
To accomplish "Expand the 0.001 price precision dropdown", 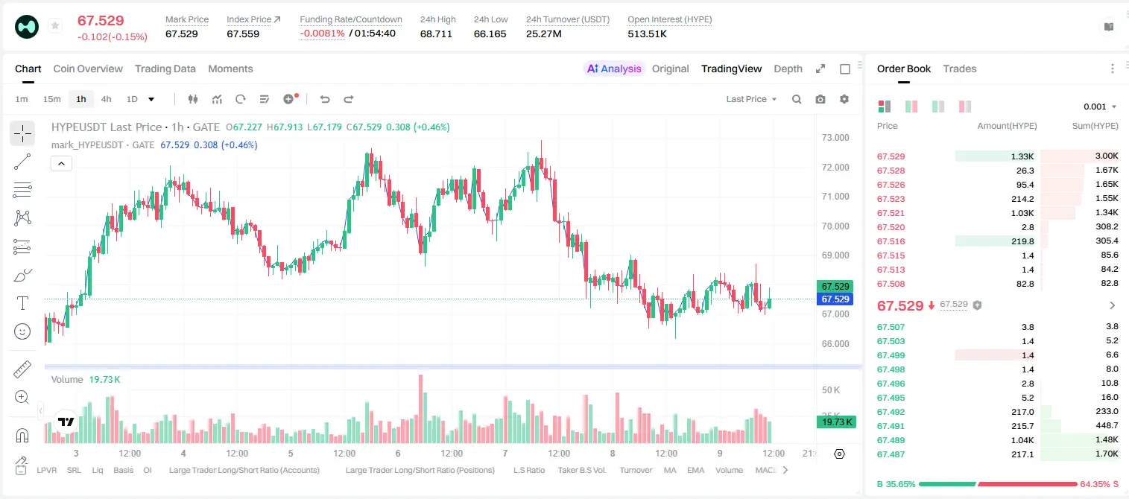I will pyautogui.click(x=1100, y=107).
